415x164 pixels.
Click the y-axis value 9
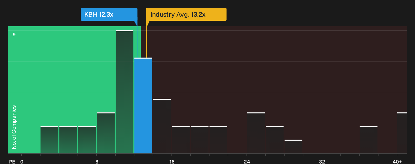pos(14,35)
